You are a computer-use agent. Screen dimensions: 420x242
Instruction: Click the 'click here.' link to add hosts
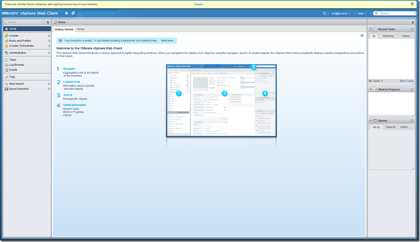coord(167,40)
